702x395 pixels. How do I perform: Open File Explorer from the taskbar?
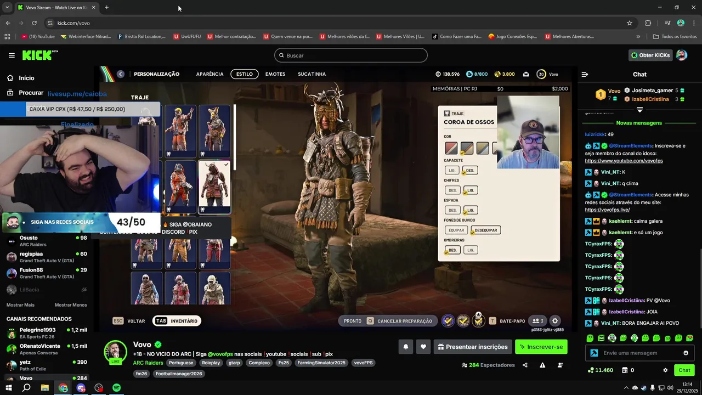click(x=45, y=388)
